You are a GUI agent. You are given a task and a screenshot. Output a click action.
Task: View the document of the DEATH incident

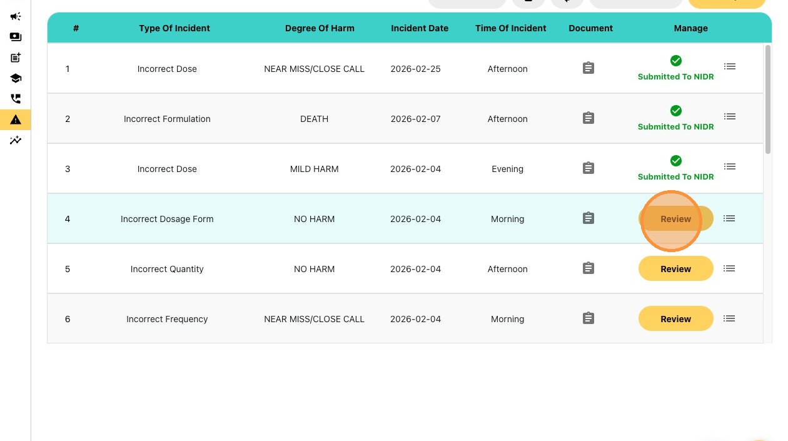click(588, 118)
